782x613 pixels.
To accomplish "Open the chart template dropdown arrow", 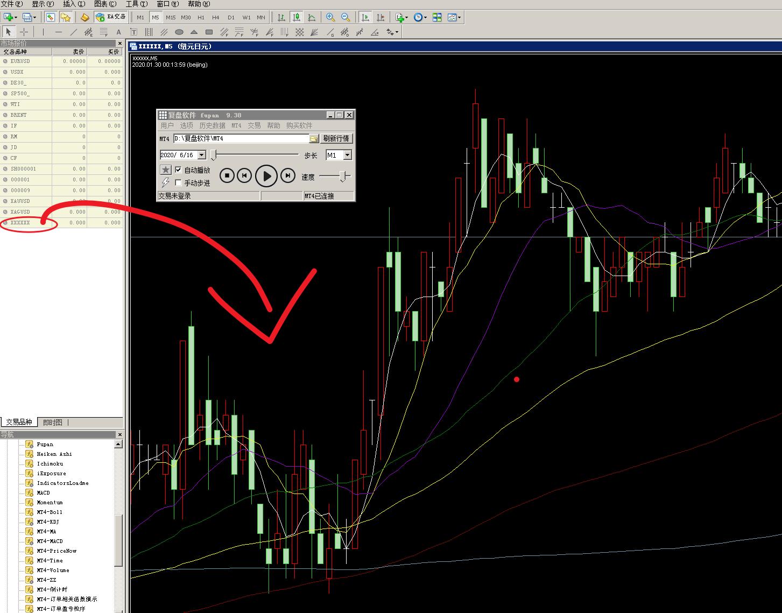I will pos(459,17).
